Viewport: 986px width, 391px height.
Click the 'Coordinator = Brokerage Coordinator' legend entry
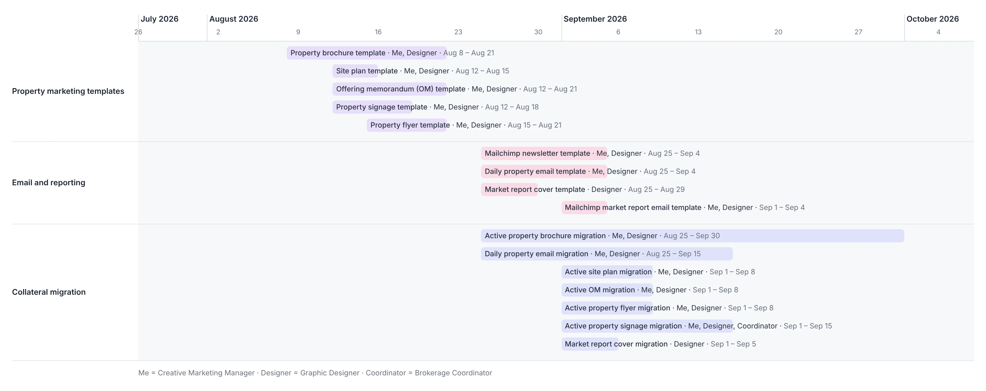[x=429, y=373]
